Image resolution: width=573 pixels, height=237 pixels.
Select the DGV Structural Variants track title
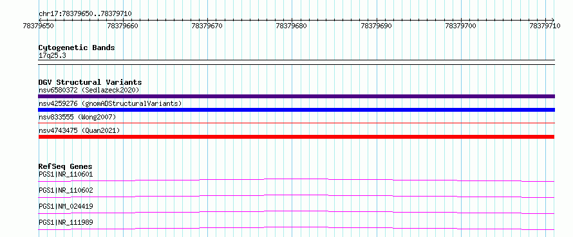pos(90,82)
